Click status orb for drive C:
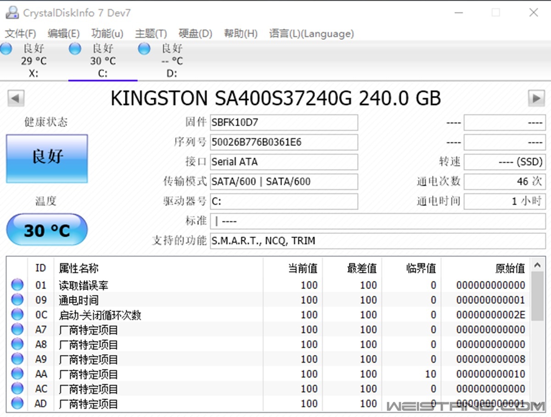551x417 pixels. [x=75, y=49]
